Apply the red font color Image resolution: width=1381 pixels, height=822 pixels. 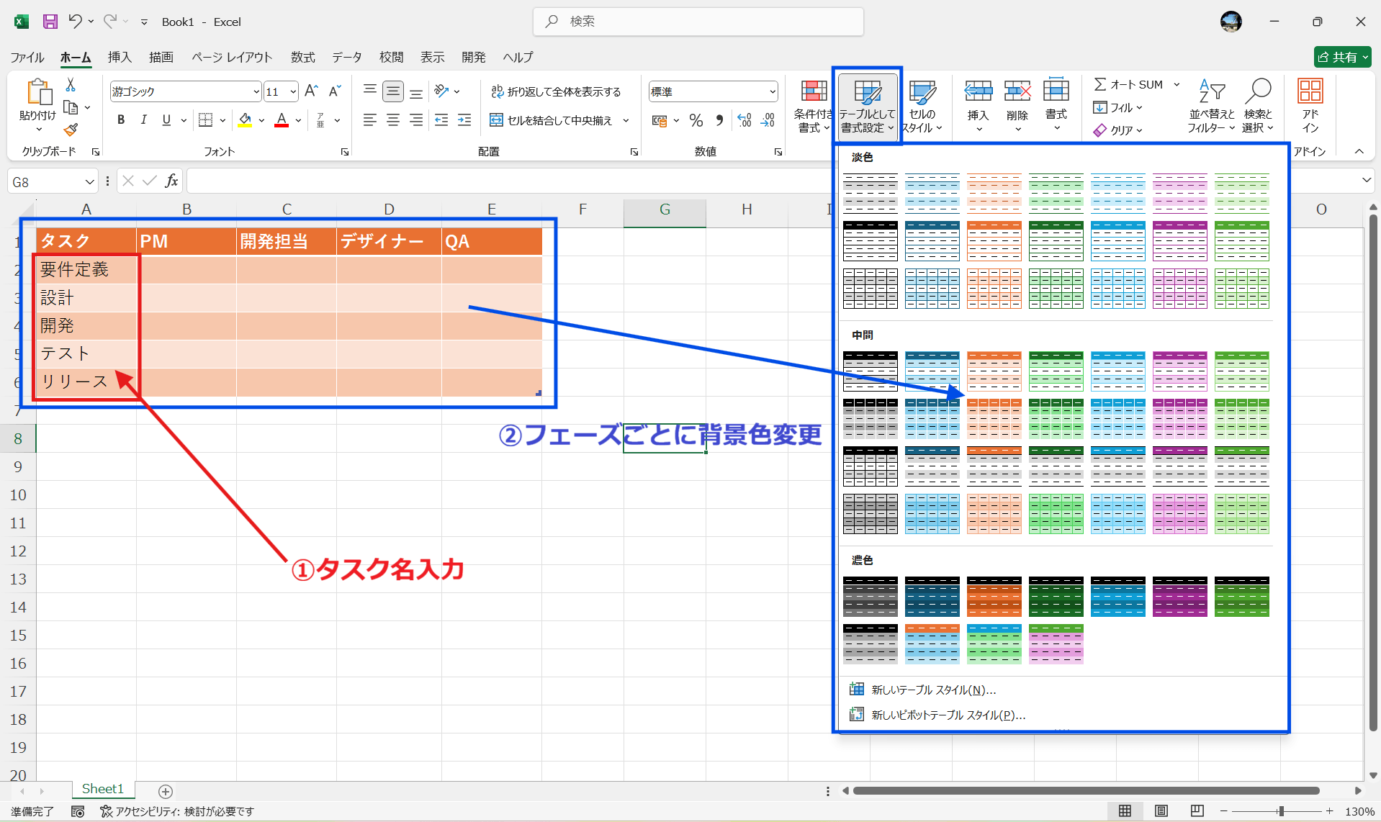282,120
